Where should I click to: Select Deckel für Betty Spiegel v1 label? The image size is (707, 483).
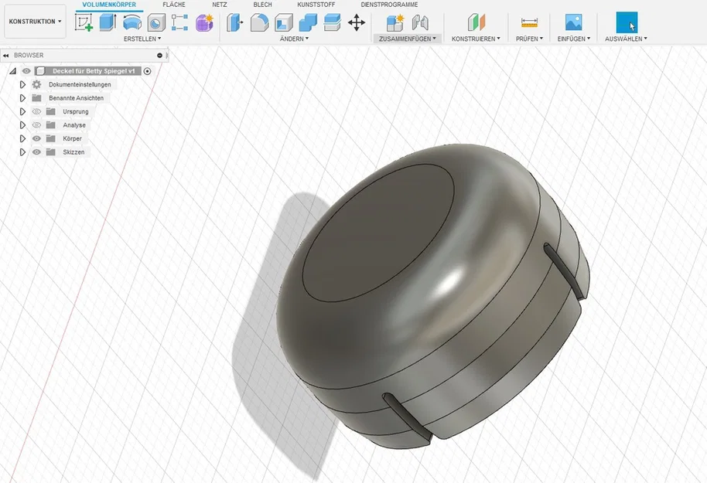point(94,71)
